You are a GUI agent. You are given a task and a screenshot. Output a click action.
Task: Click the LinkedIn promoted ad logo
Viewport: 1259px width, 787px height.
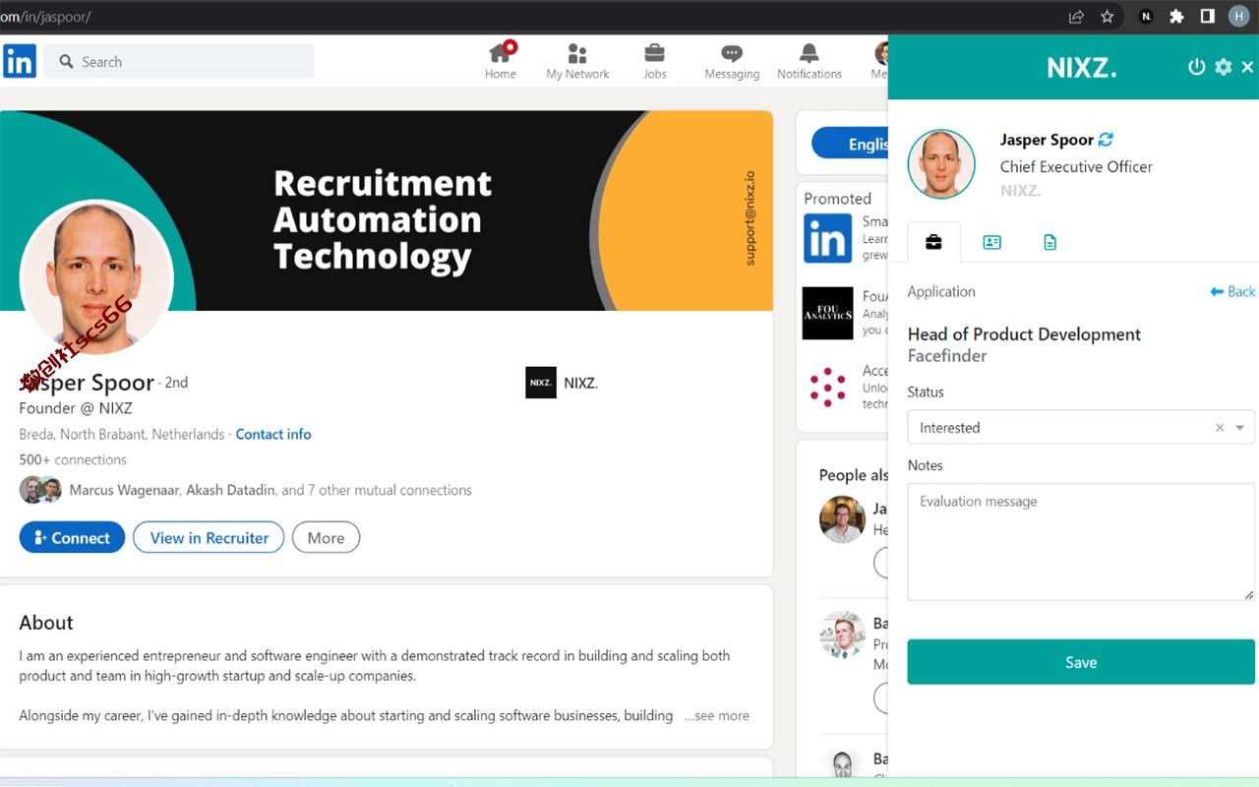[x=827, y=239]
